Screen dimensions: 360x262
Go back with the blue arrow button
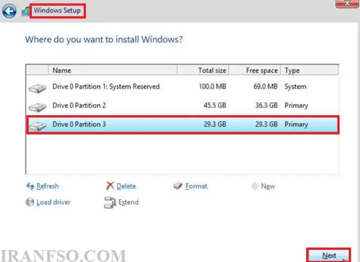pos(9,11)
